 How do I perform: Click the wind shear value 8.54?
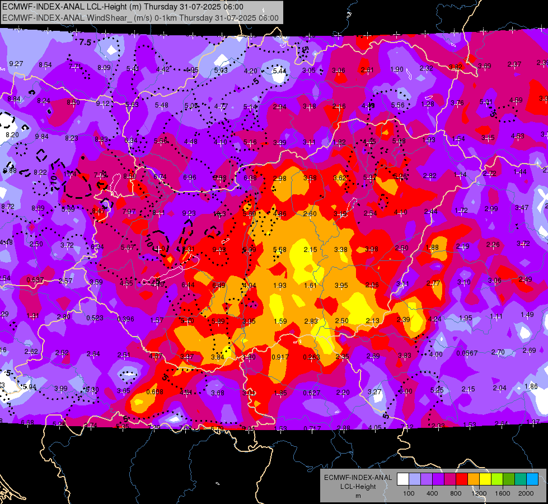[45, 65]
